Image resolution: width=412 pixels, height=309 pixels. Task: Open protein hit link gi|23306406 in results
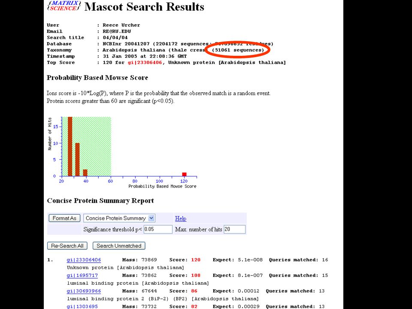point(84,260)
